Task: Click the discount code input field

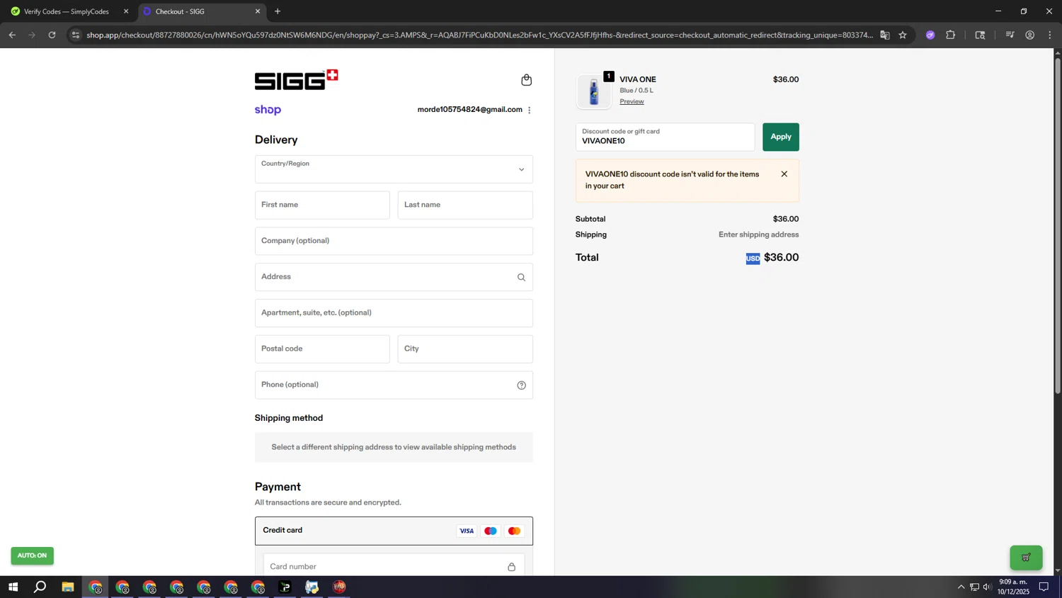Action: pyautogui.click(x=665, y=137)
